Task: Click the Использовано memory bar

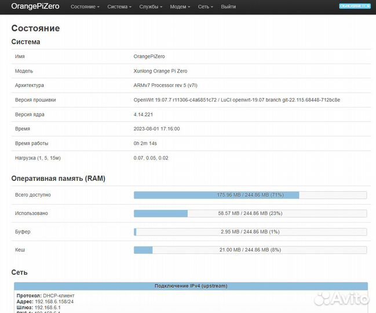Action: [x=250, y=213]
